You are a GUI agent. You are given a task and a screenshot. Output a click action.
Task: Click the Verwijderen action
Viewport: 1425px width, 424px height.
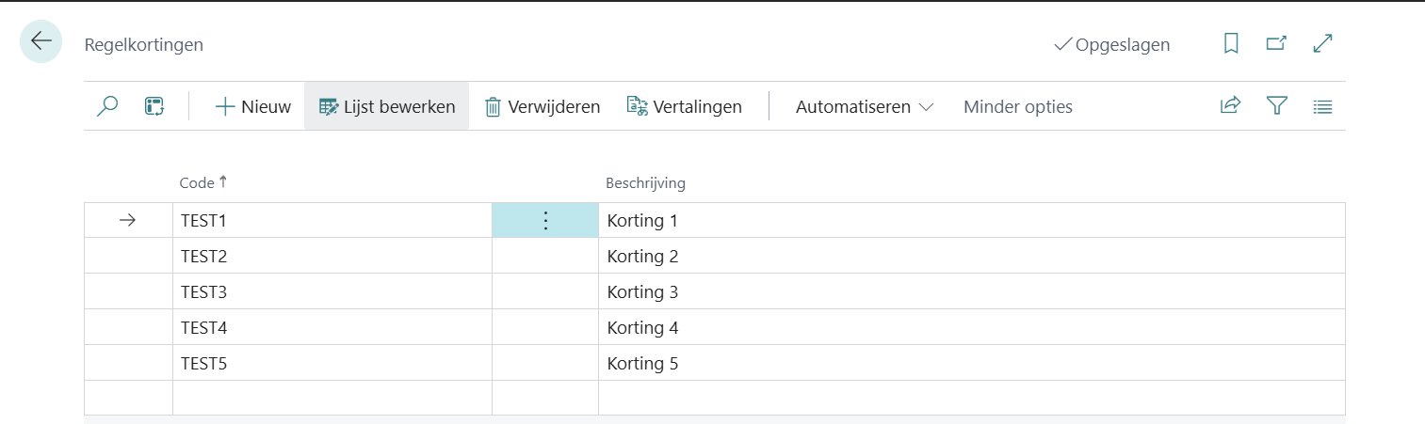point(542,106)
